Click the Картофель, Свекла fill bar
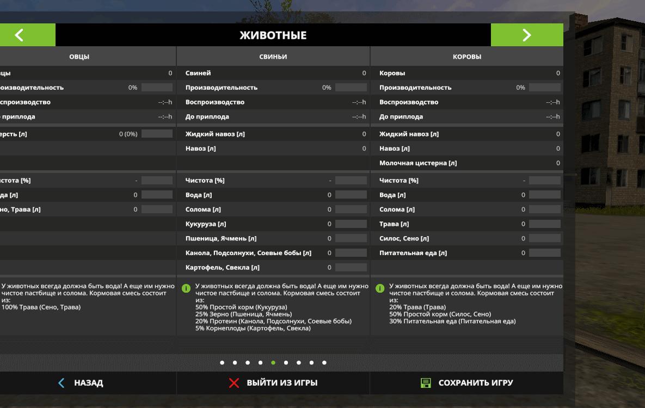The image size is (645, 408). 351,267
